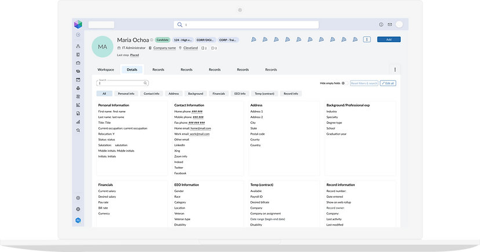This screenshot has width=480, height=252.
Task: Click the Add button
Action: 389,39
